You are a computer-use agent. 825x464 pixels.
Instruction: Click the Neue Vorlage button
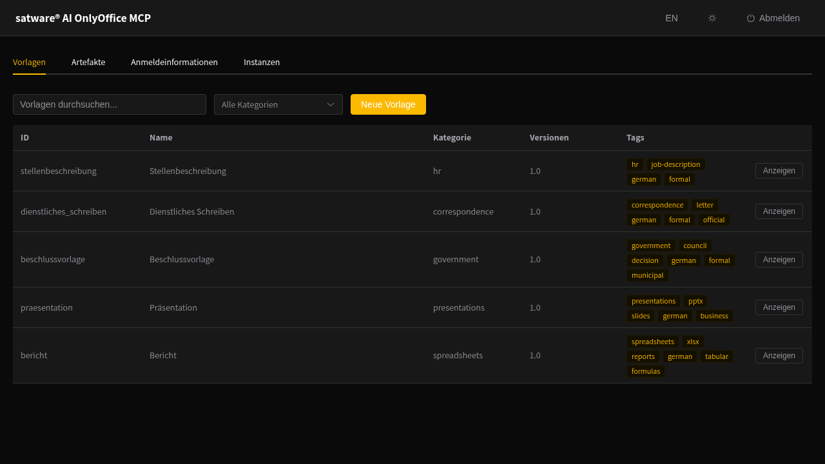[388, 104]
